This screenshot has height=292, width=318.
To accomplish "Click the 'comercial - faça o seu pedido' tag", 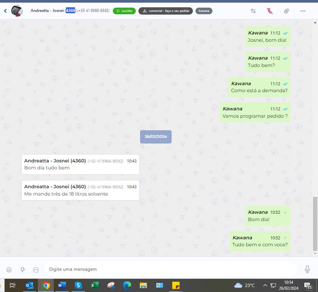I will coord(166,11).
